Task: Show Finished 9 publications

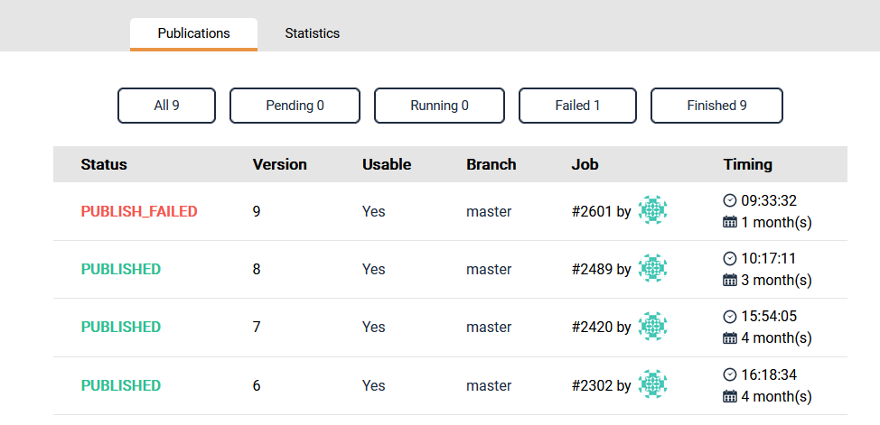Action: 716,106
